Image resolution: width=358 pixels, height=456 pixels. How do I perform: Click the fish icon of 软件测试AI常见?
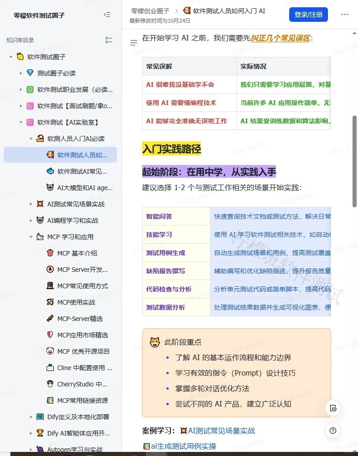50,171
